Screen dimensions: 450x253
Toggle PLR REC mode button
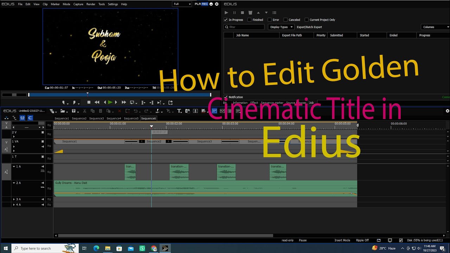pyautogui.click(x=201, y=4)
